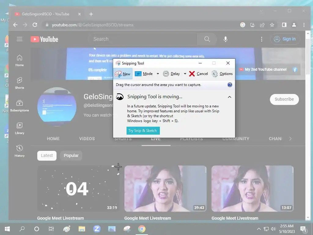Click the Delay button in Snipping Tool
This screenshot has width=313, height=235.
(x=171, y=74)
